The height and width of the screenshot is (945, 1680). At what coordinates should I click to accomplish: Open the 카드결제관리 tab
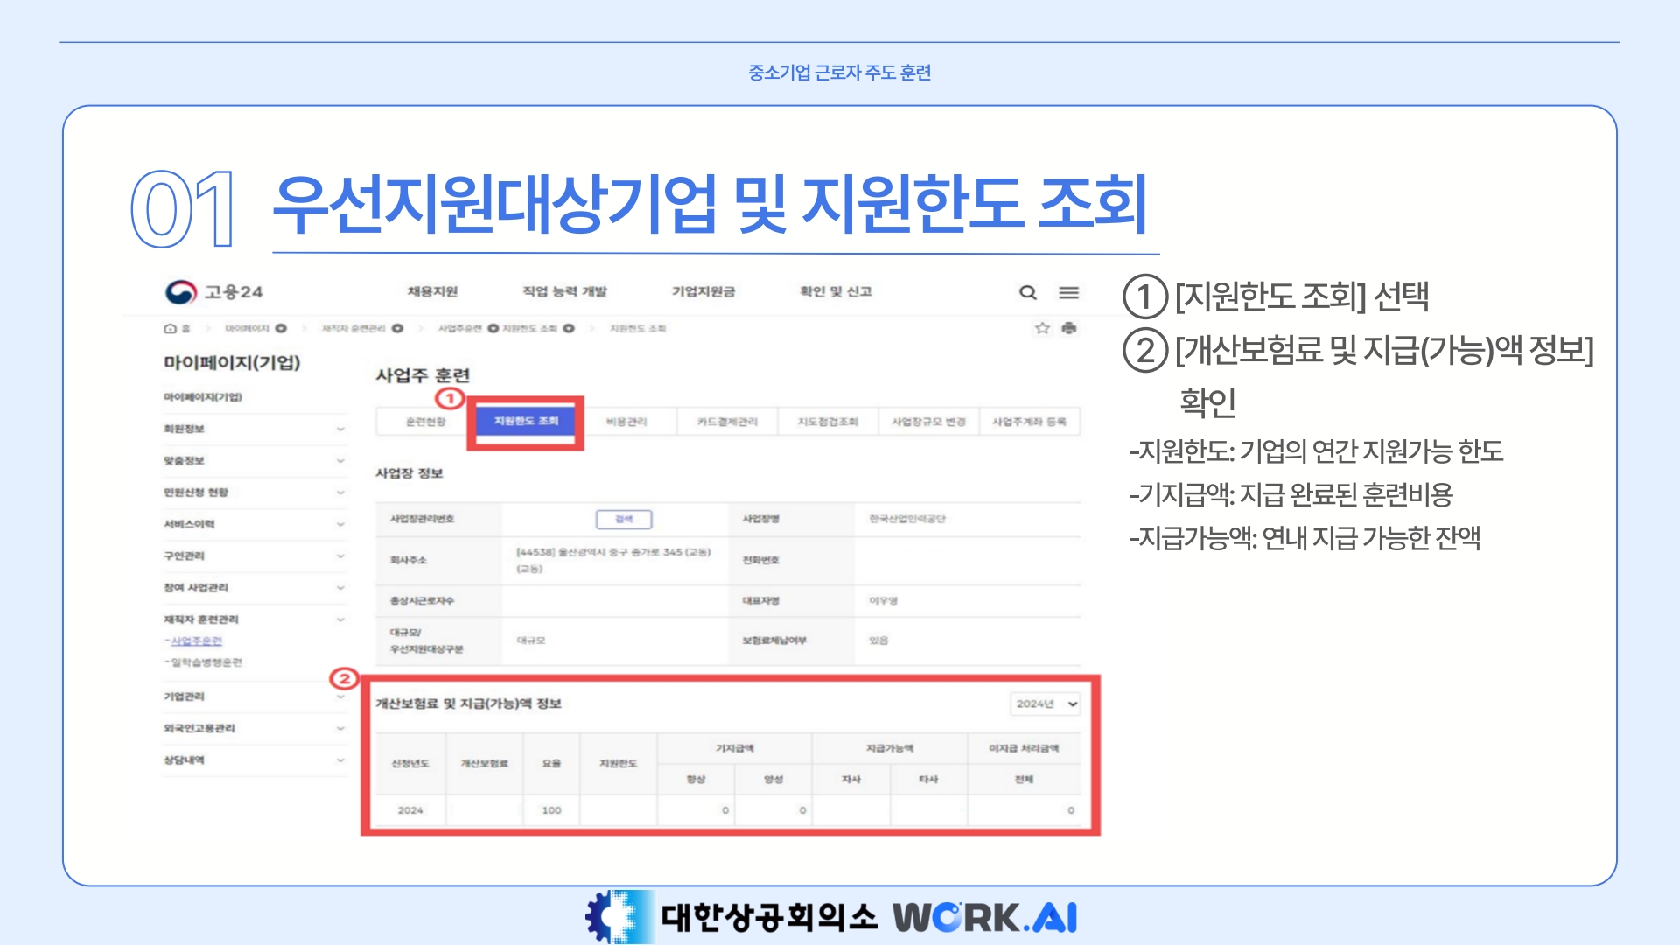click(x=727, y=422)
